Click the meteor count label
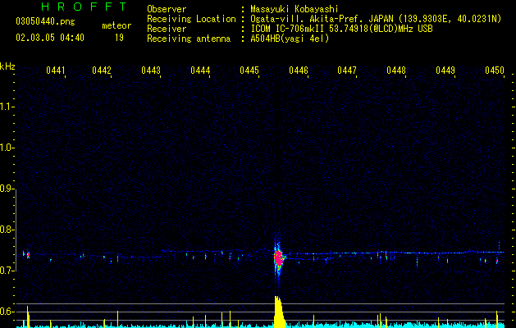The image size is (516, 328). pyautogui.click(x=116, y=25)
